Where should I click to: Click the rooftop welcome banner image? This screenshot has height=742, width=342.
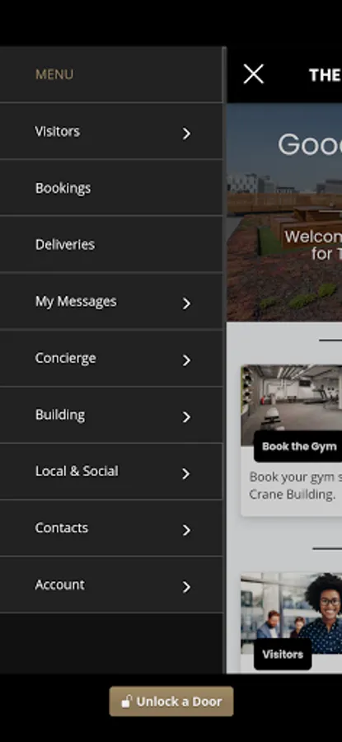pyautogui.click(x=284, y=213)
